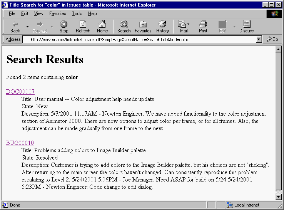Click the vertical scrollbar down arrow
Viewport: 284px width, 210px height.
[279, 197]
